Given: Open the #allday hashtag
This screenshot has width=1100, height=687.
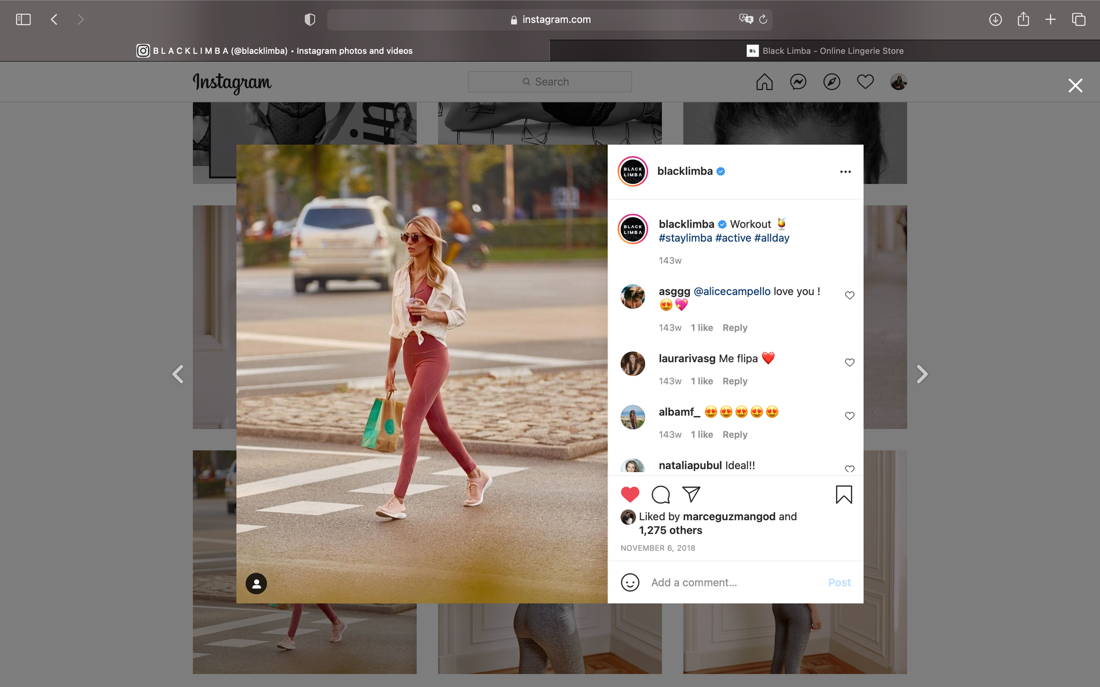Looking at the screenshot, I should pos(771,238).
